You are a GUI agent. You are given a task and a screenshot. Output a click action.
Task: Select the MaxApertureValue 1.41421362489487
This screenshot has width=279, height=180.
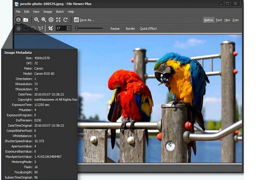pos(48,157)
